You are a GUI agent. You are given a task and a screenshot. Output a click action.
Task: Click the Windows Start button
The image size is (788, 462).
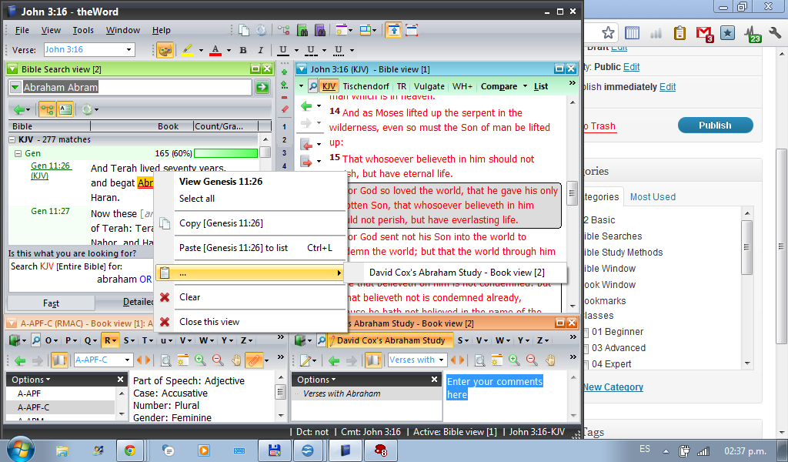point(21,449)
